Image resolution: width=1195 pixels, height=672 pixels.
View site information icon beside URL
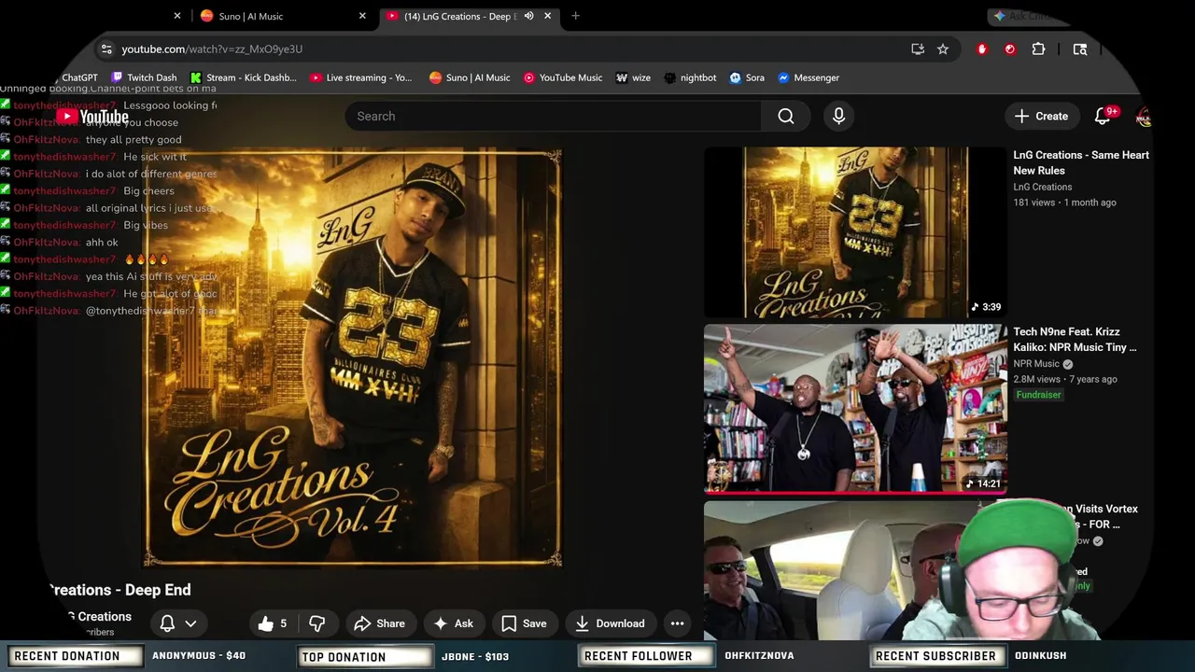click(x=106, y=49)
